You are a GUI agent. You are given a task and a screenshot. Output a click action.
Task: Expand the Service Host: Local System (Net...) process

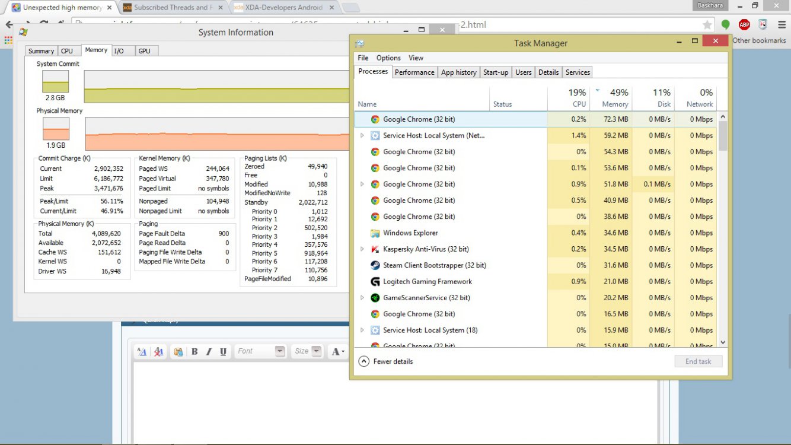coord(362,135)
